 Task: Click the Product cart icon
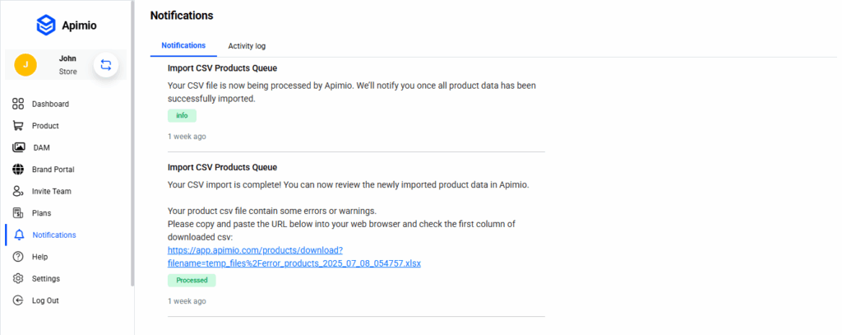pyautogui.click(x=18, y=126)
